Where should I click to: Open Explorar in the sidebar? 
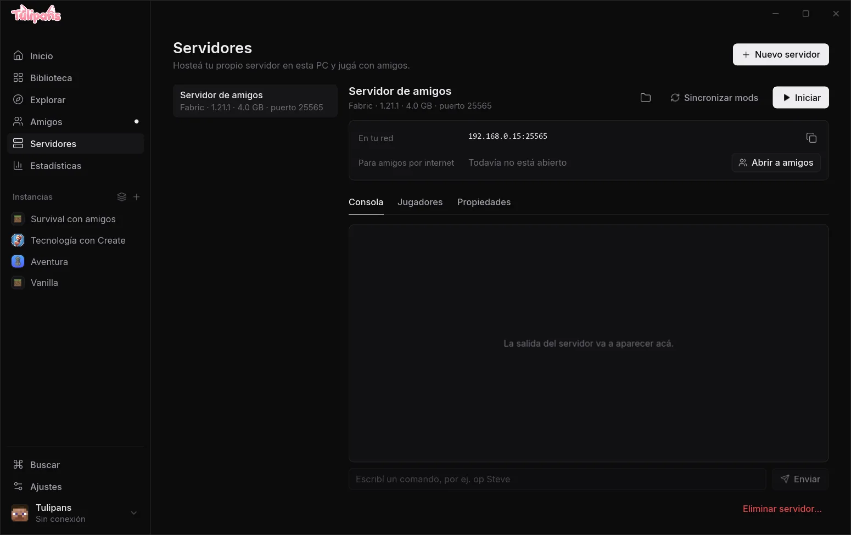[x=75, y=100]
